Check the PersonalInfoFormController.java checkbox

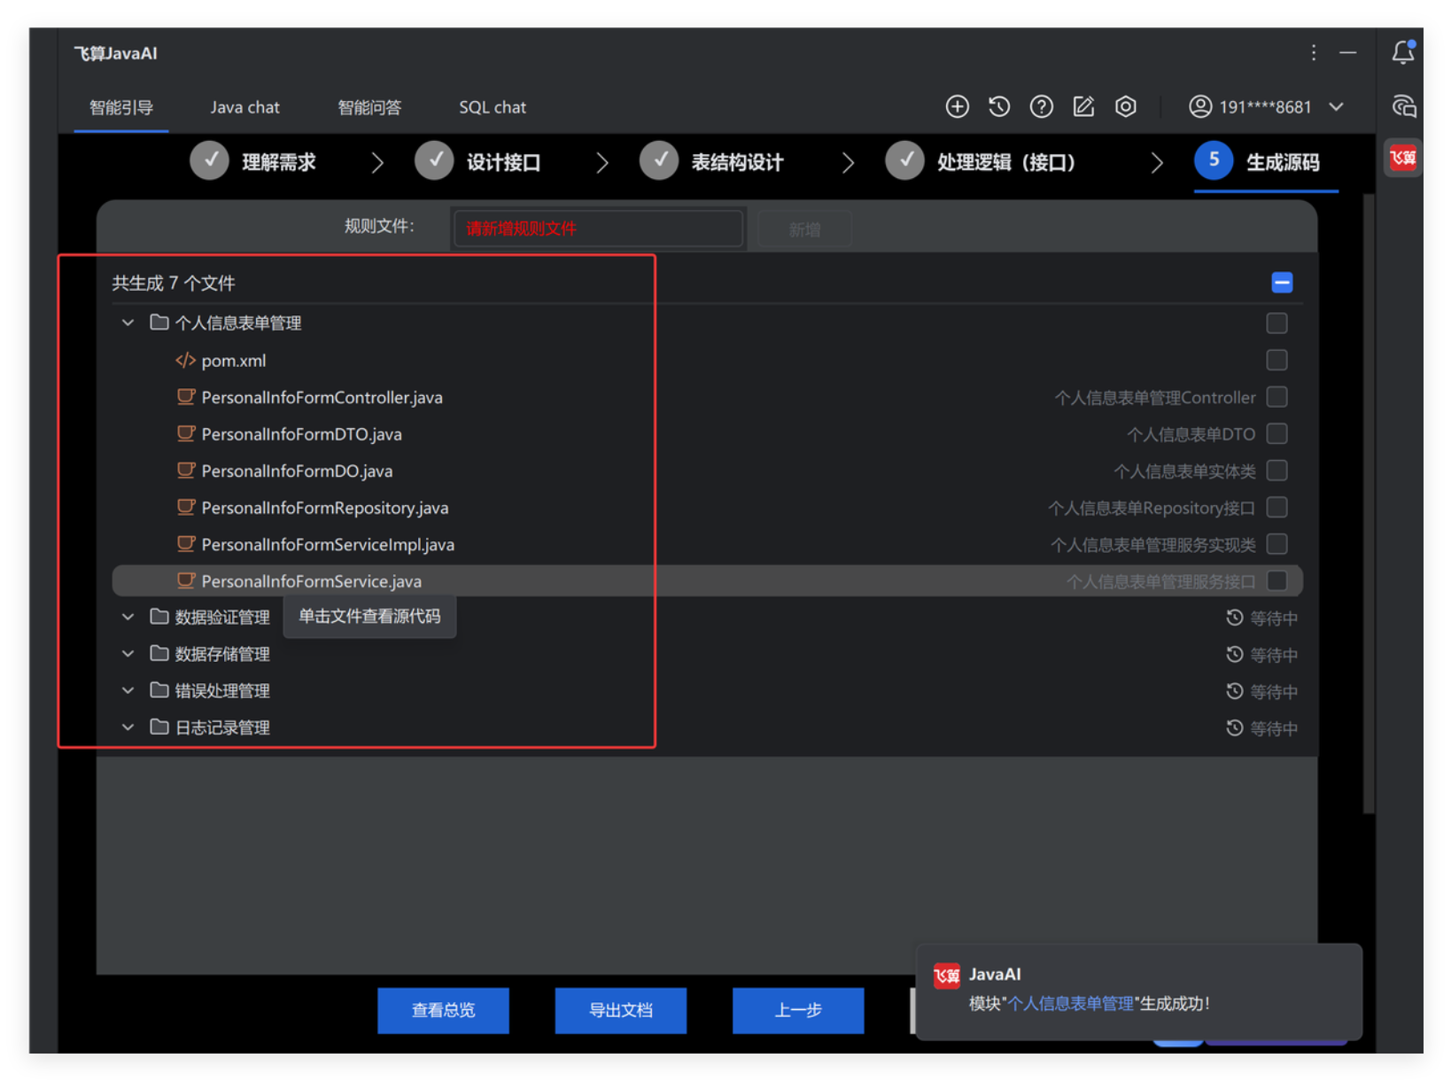[x=1276, y=397]
